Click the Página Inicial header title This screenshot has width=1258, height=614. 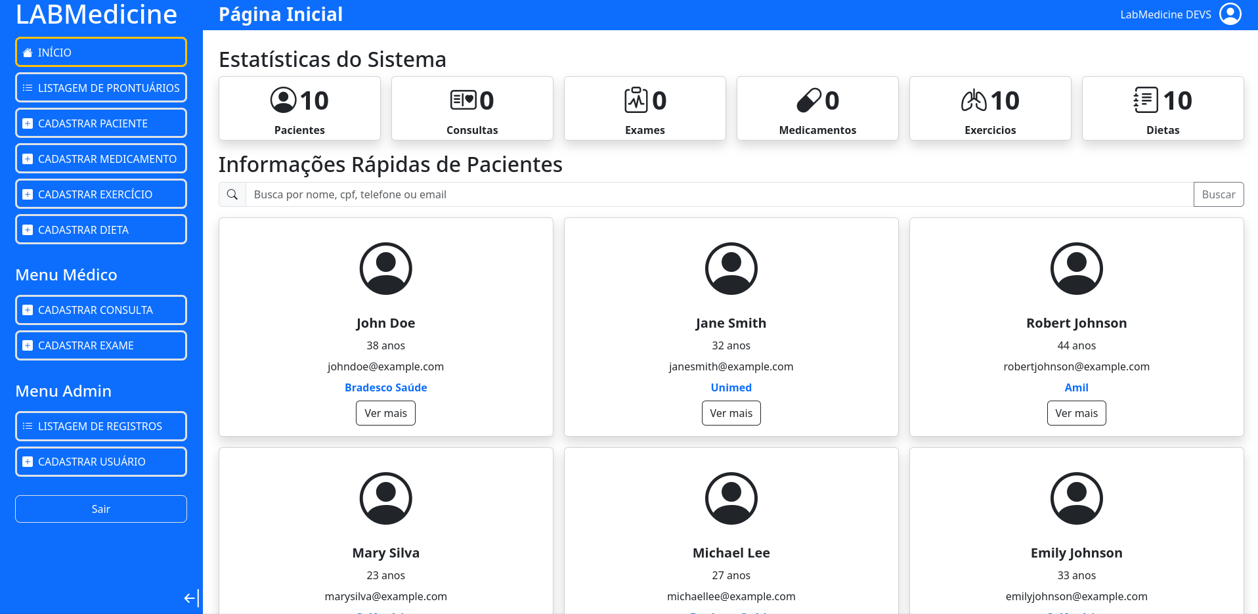tap(280, 14)
